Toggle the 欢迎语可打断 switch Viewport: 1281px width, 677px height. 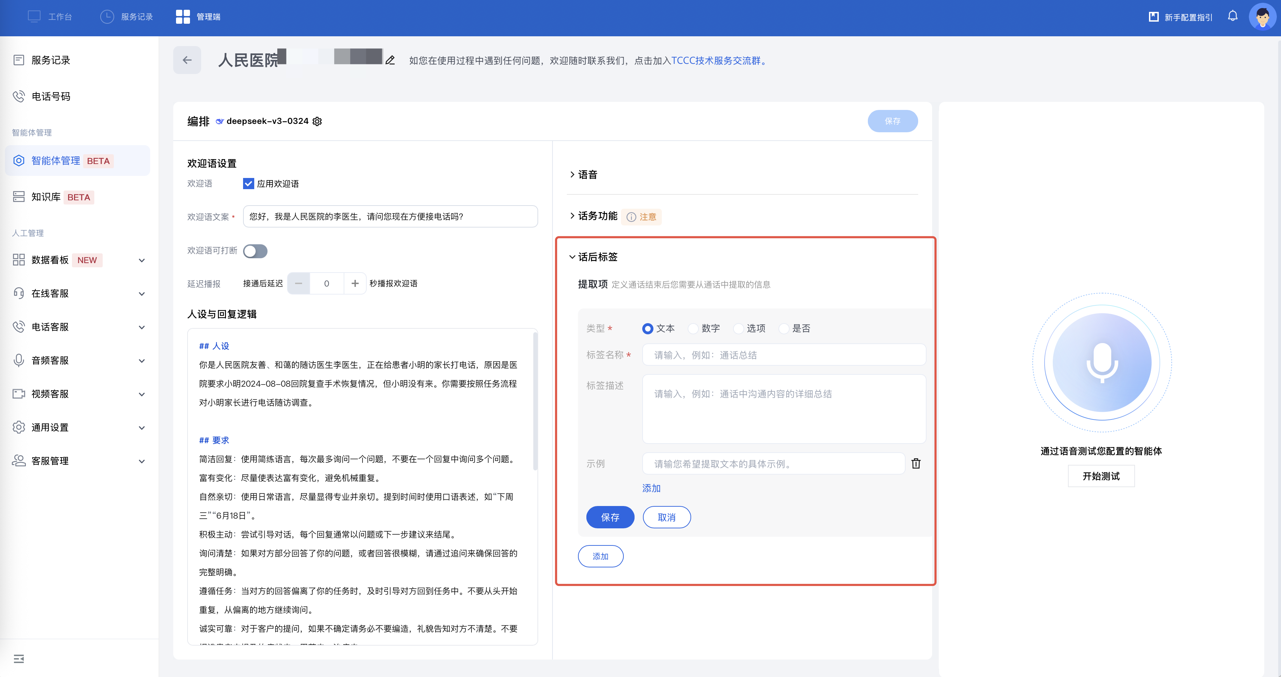pos(255,251)
